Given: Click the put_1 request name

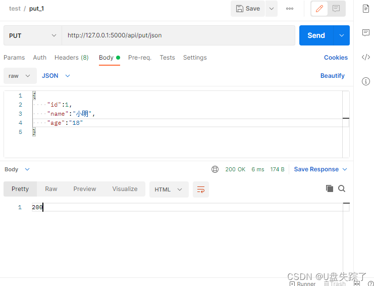Looking at the screenshot, I should click(36, 9).
